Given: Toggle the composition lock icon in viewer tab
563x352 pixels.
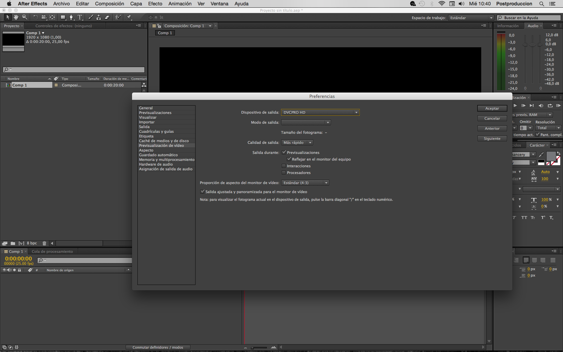Looking at the screenshot, I should [x=159, y=26].
